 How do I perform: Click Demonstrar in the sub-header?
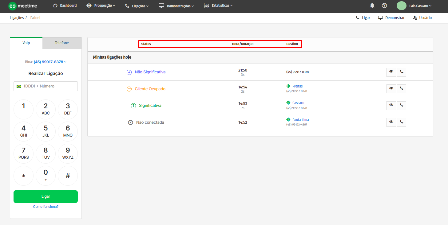point(391,18)
